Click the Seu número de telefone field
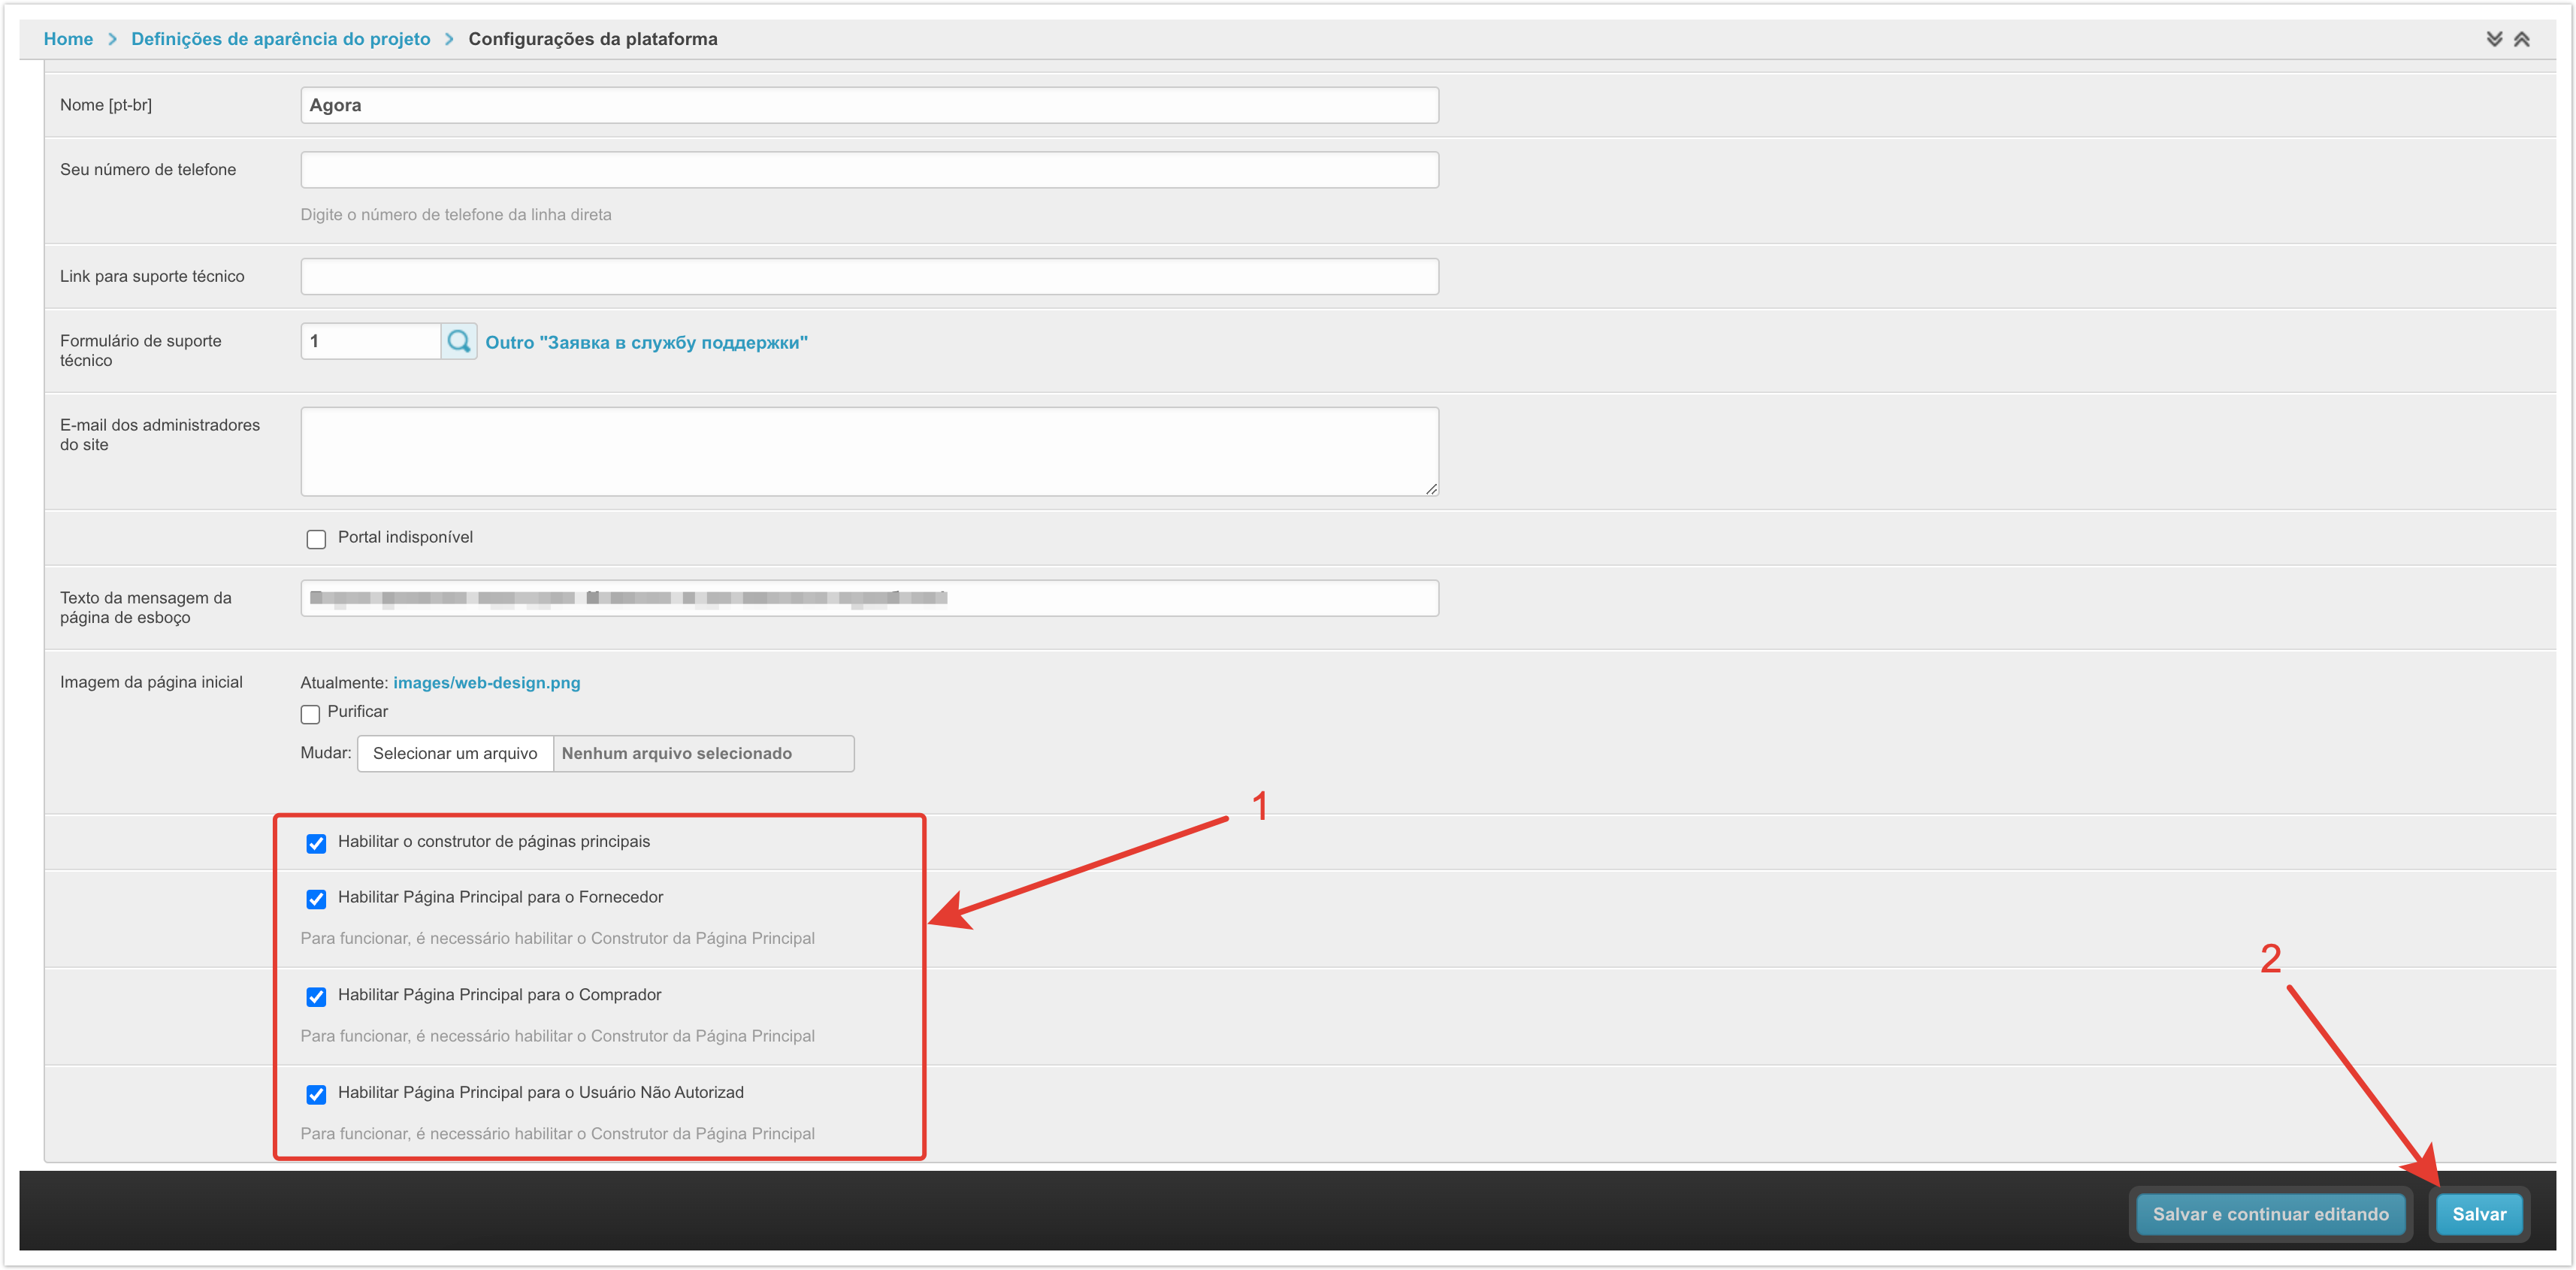 click(868, 170)
